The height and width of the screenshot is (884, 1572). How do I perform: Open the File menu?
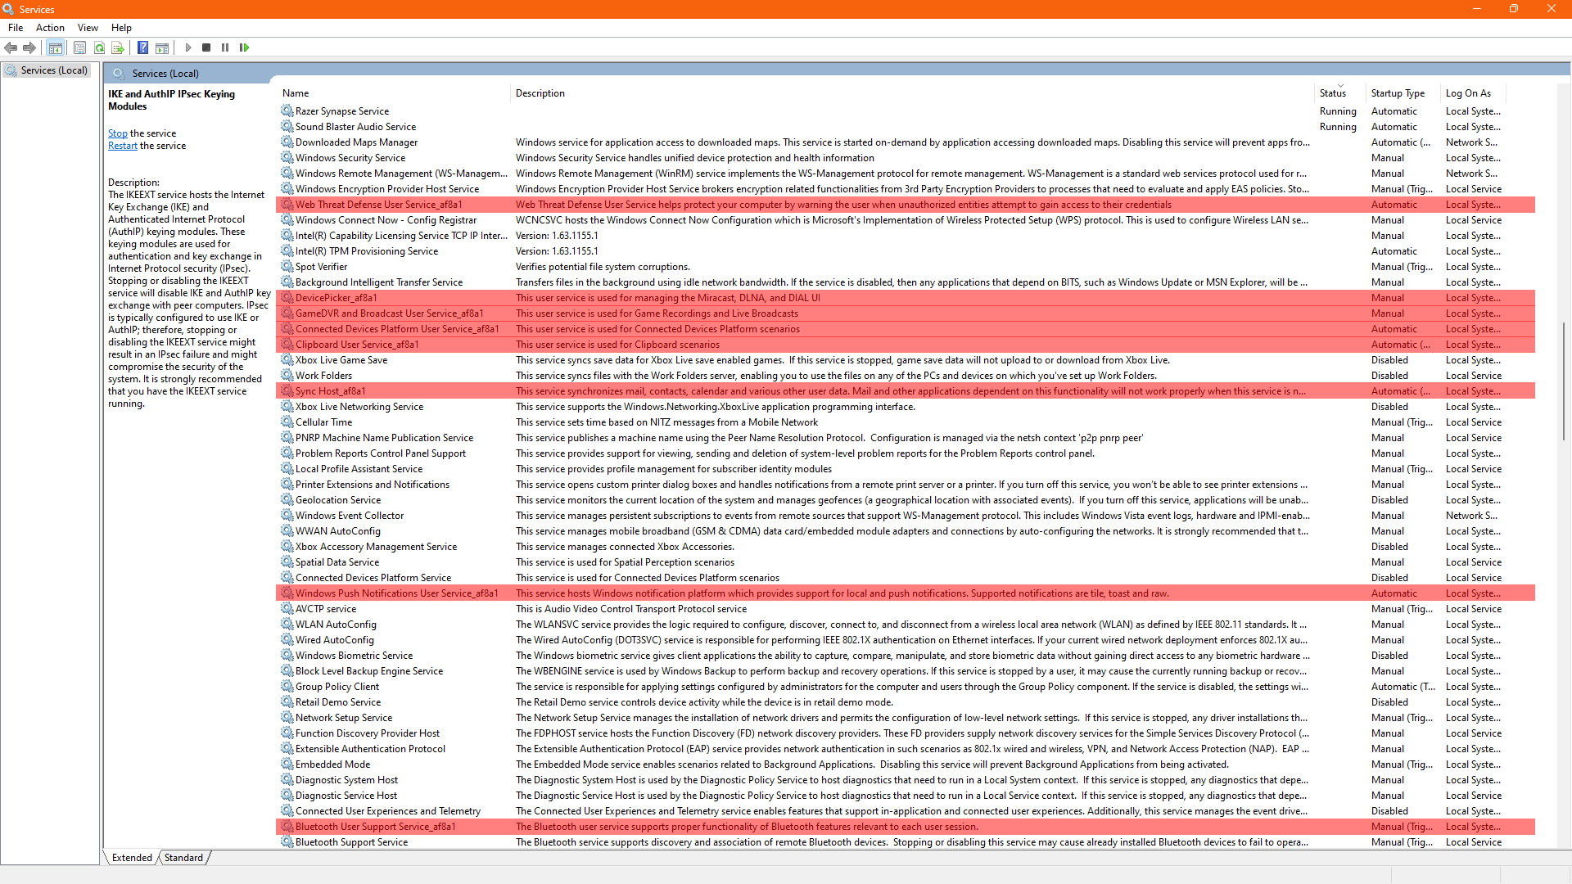[x=16, y=27]
